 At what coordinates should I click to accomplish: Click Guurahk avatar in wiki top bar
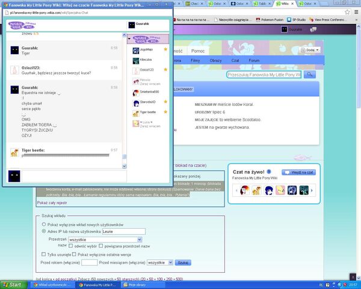284,30
